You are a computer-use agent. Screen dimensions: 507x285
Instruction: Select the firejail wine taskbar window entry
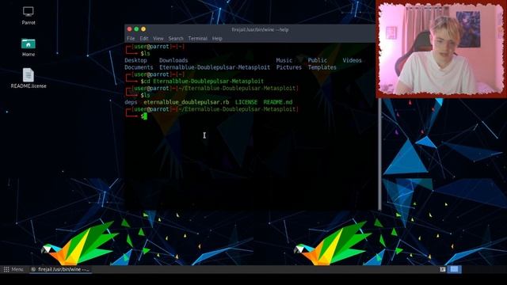60,269
